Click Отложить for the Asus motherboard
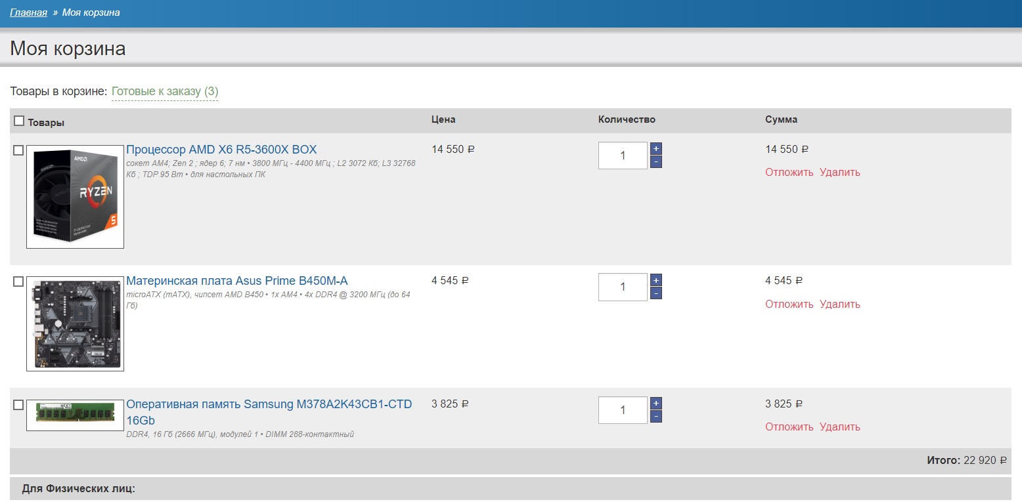Screen dimensions: 1022x502 pos(789,304)
